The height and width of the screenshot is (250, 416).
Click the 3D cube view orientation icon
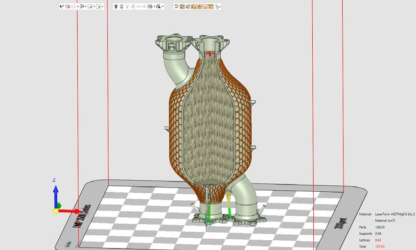[x=150, y=6]
